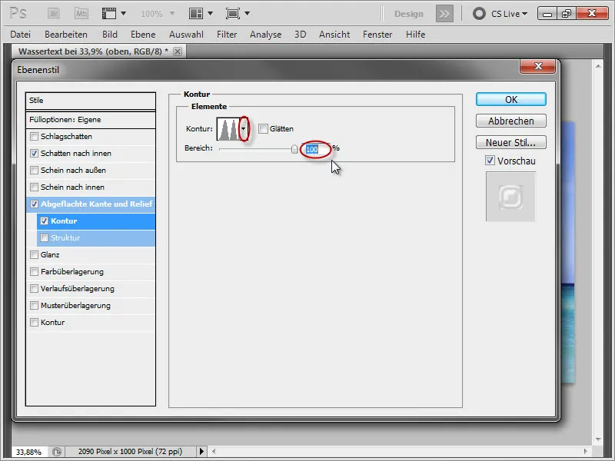615x461 pixels.
Task: Enable the Glätten checkbox
Action: [263, 128]
